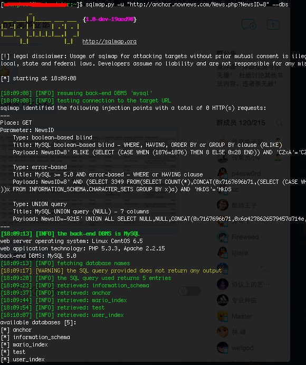Click the legal disclaimer line
Image resolution: width=306 pixels, height=365 pixels.
154,56
